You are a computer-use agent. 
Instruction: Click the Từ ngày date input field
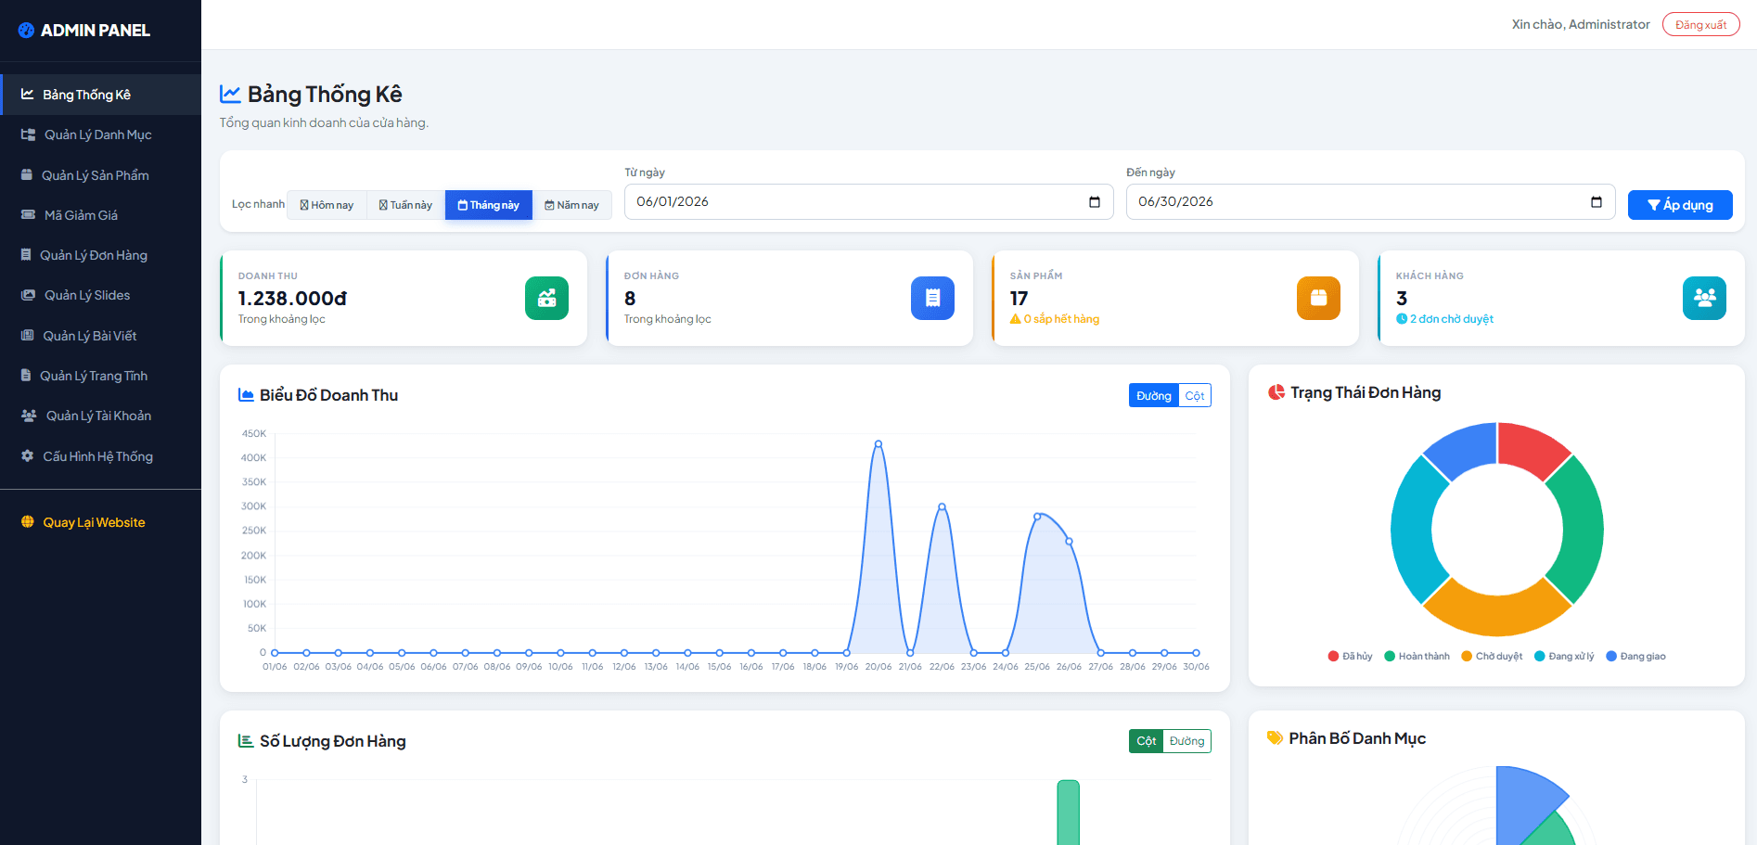click(x=868, y=202)
